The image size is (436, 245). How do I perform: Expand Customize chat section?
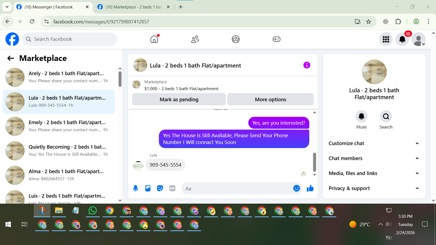[374, 143]
